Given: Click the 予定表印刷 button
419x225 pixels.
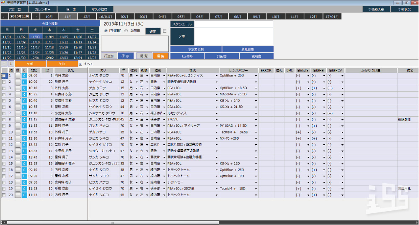Looking at the screenshot, I should (x=196, y=49).
